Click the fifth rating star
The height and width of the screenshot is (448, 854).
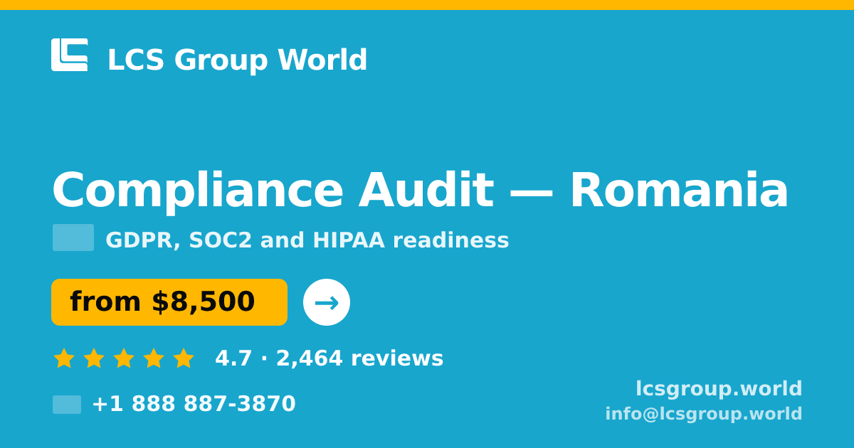[x=184, y=358]
